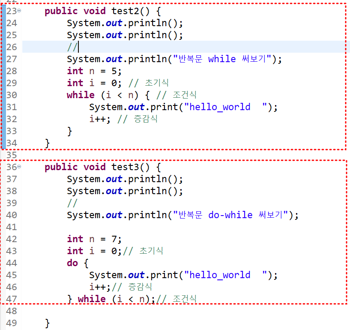Image resolution: width=350 pixels, height=330 pixels.
Task: Click the 'int n = 7;' statement
Action: [x=94, y=239]
